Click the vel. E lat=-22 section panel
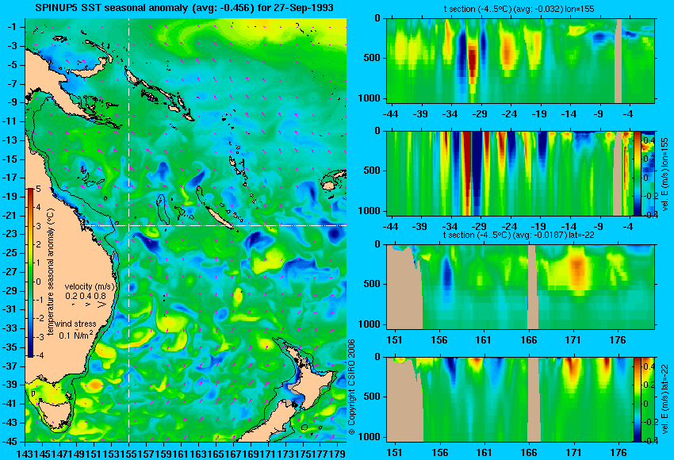This screenshot has width=674, height=460. click(510, 400)
